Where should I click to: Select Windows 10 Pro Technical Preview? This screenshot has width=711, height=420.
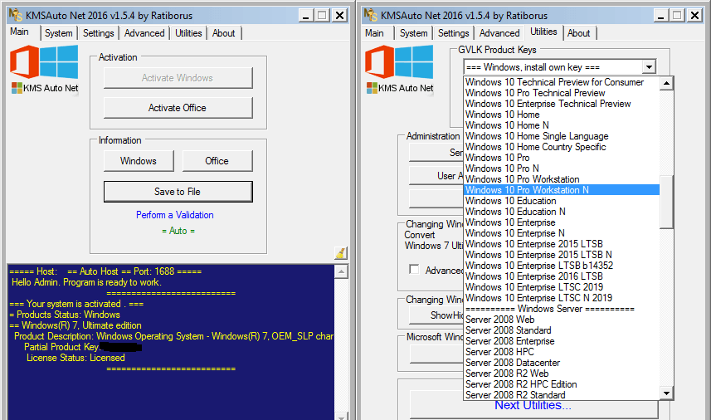click(562, 93)
